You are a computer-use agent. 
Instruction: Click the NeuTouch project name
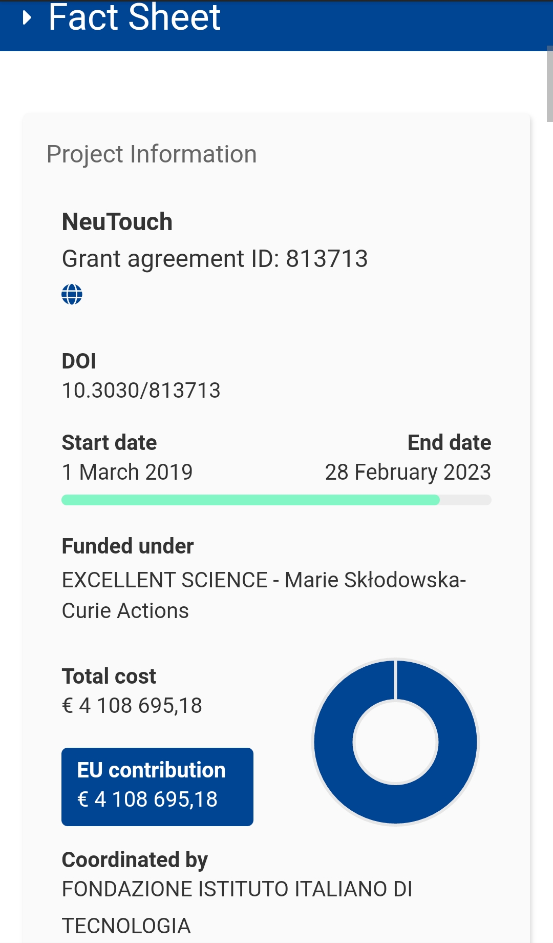pyautogui.click(x=117, y=222)
